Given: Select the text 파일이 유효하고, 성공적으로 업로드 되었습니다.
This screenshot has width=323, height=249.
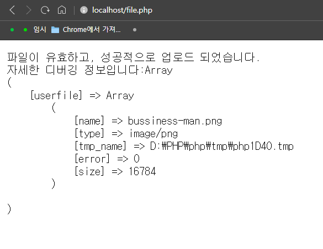Looking at the screenshot, I should (134, 57).
